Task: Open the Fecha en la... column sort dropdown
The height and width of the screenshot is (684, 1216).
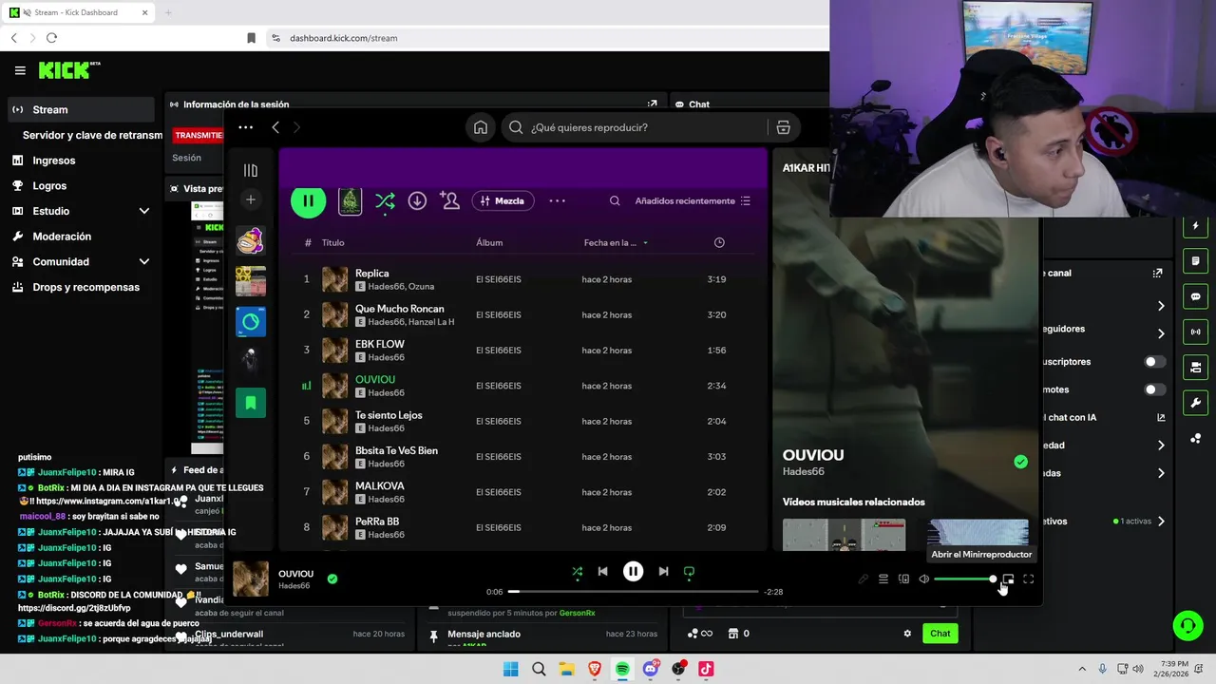Action: (616, 242)
